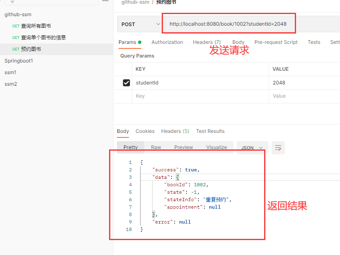Click the 2048 value cell
The height and width of the screenshot is (255, 340).
[304, 83]
